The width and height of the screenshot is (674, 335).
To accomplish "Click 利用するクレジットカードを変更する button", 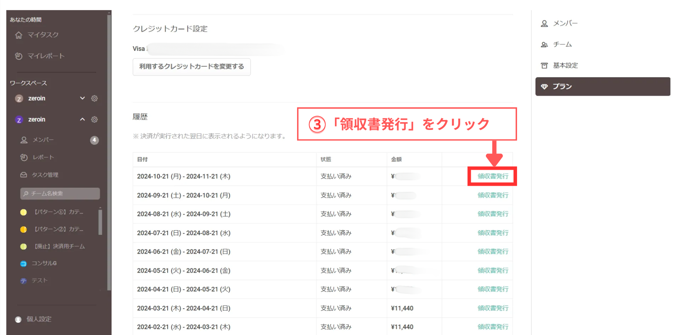I will pyautogui.click(x=191, y=67).
